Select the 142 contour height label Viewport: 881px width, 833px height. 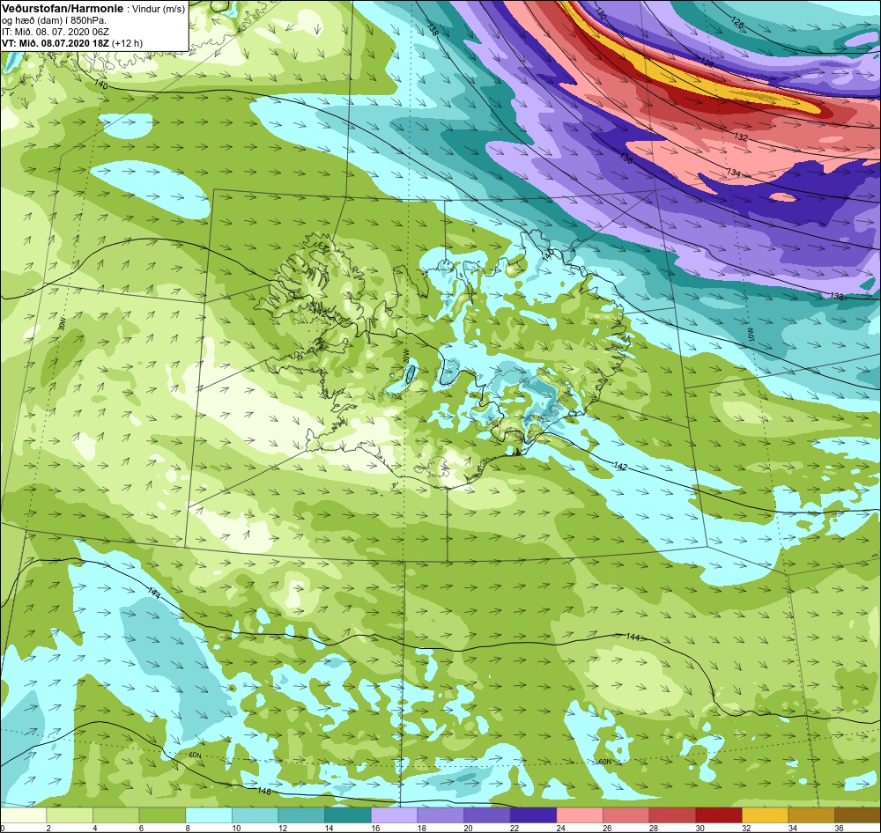click(620, 466)
